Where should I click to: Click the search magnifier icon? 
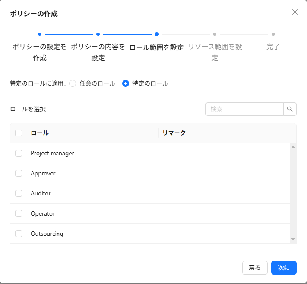click(x=290, y=109)
